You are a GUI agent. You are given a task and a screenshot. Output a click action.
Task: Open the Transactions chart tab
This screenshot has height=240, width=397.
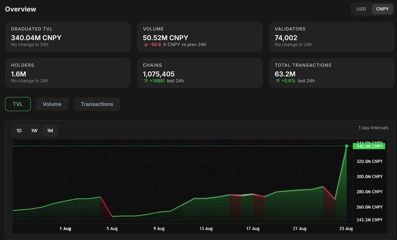[97, 104]
